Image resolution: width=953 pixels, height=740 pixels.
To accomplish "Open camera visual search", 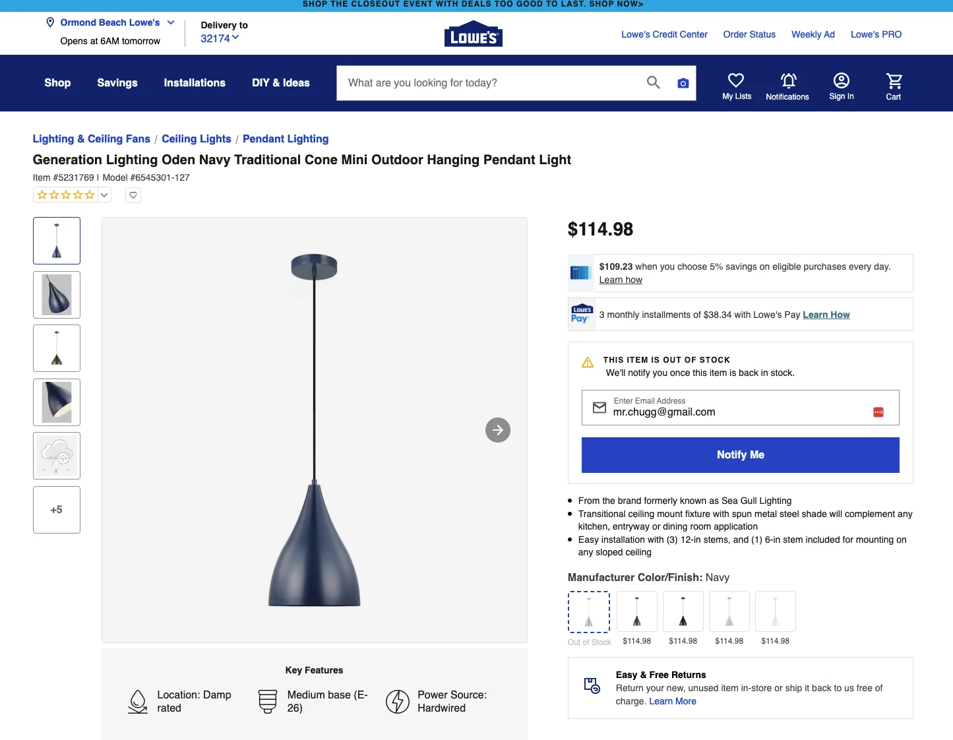I will [x=683, y=83].
